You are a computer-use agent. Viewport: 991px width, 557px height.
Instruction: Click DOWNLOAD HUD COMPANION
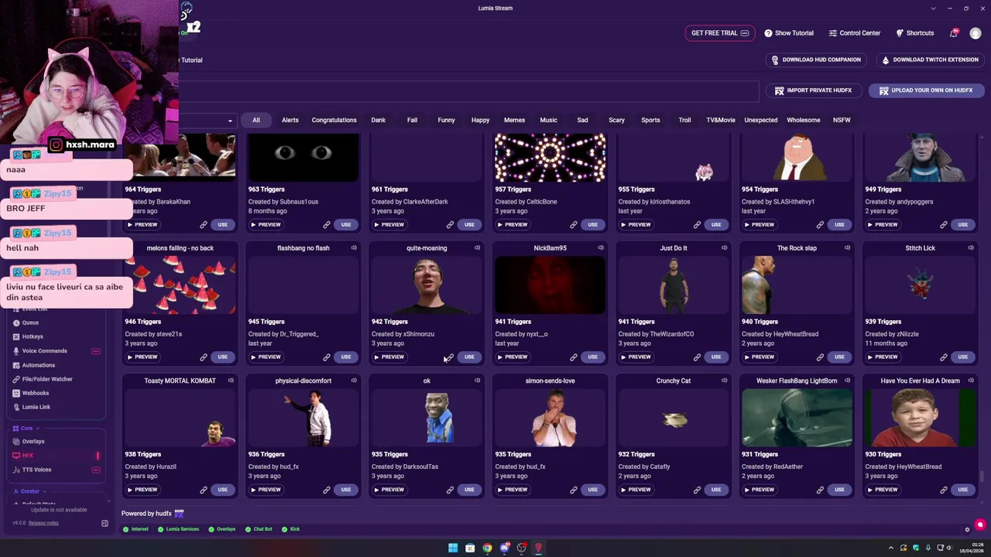coord(816,60)
